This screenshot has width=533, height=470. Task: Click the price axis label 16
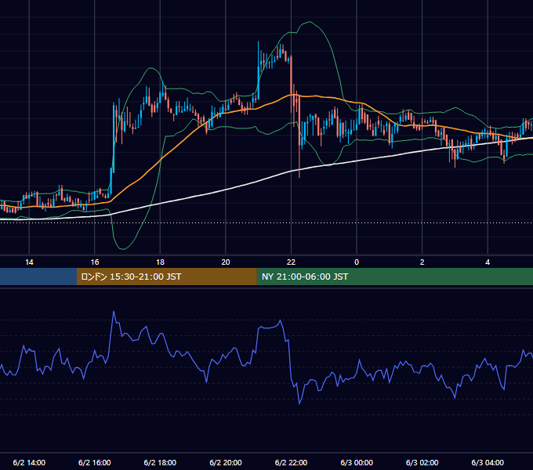point(95,262)
